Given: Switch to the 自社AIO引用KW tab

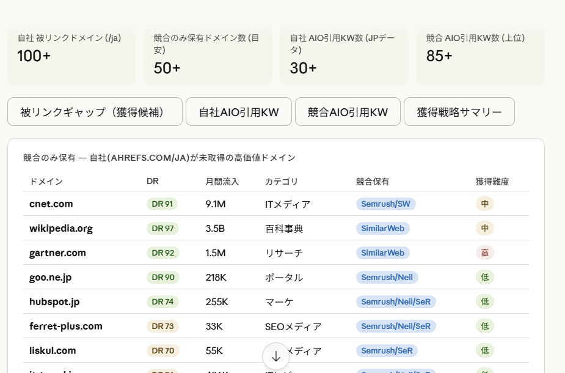Looking at the screenshot, I should 239,112.
